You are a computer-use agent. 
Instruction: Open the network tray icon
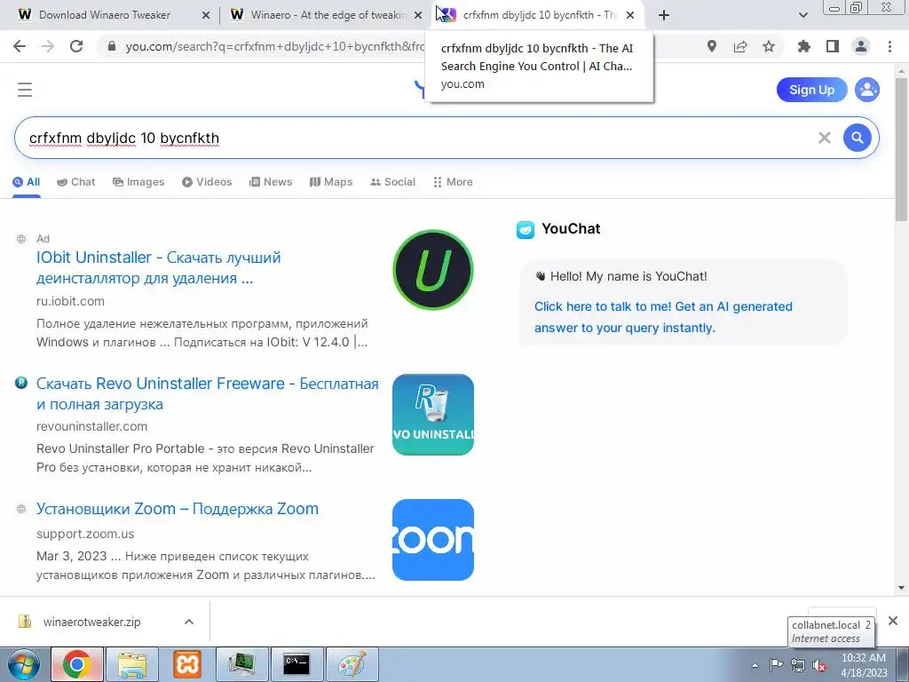click(798, 665)
